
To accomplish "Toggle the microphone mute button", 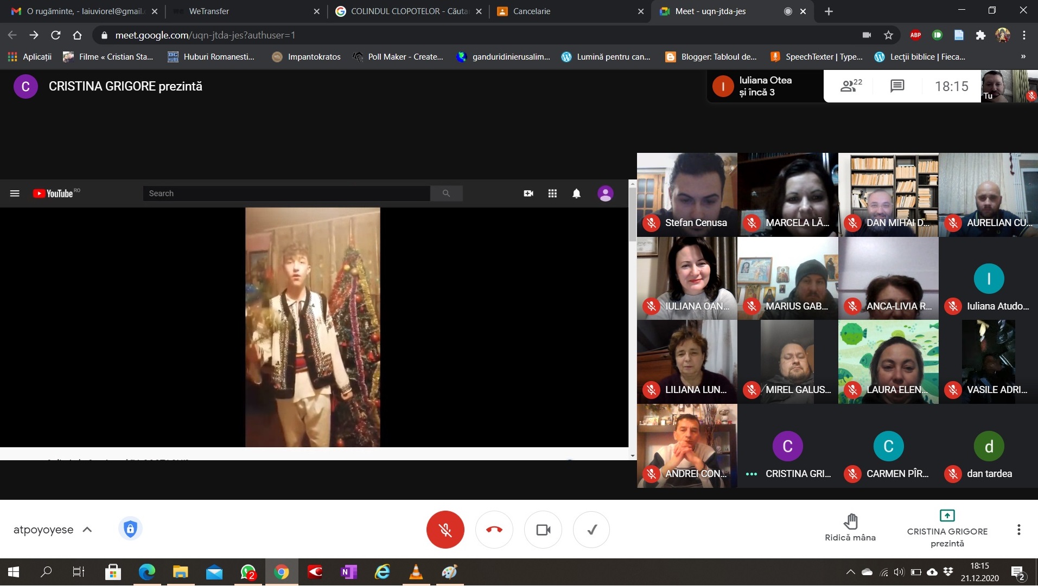I will [x=445, y=530].
